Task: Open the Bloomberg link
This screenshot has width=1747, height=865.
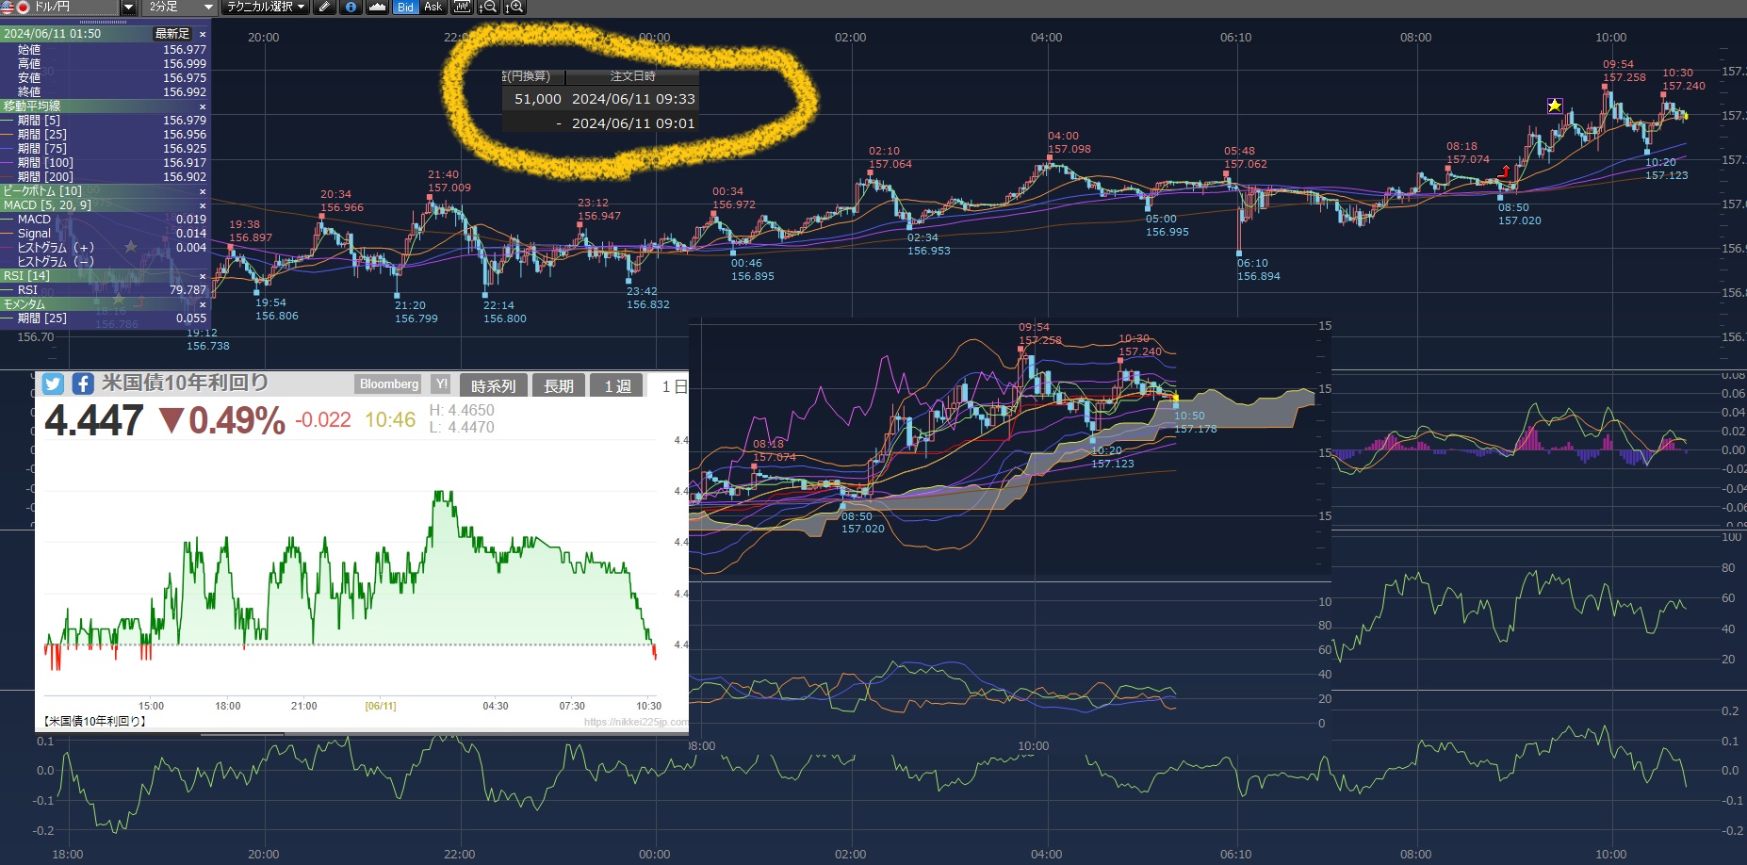Action: [388, 384]
